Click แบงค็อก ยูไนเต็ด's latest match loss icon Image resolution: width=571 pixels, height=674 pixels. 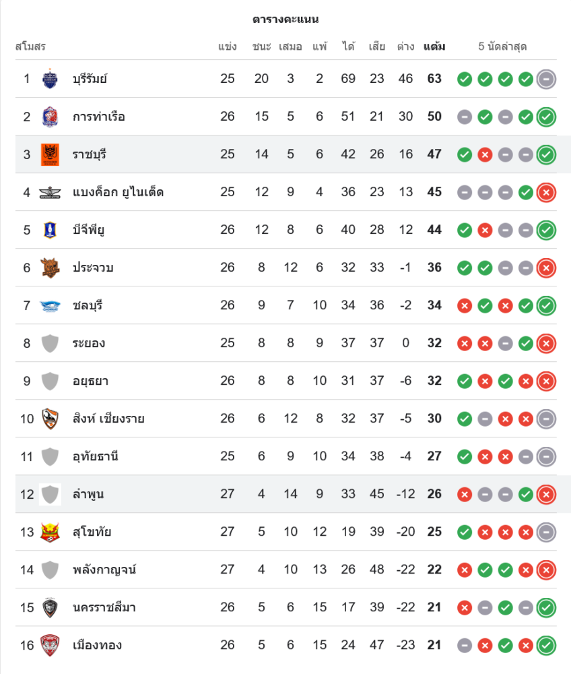546,192
